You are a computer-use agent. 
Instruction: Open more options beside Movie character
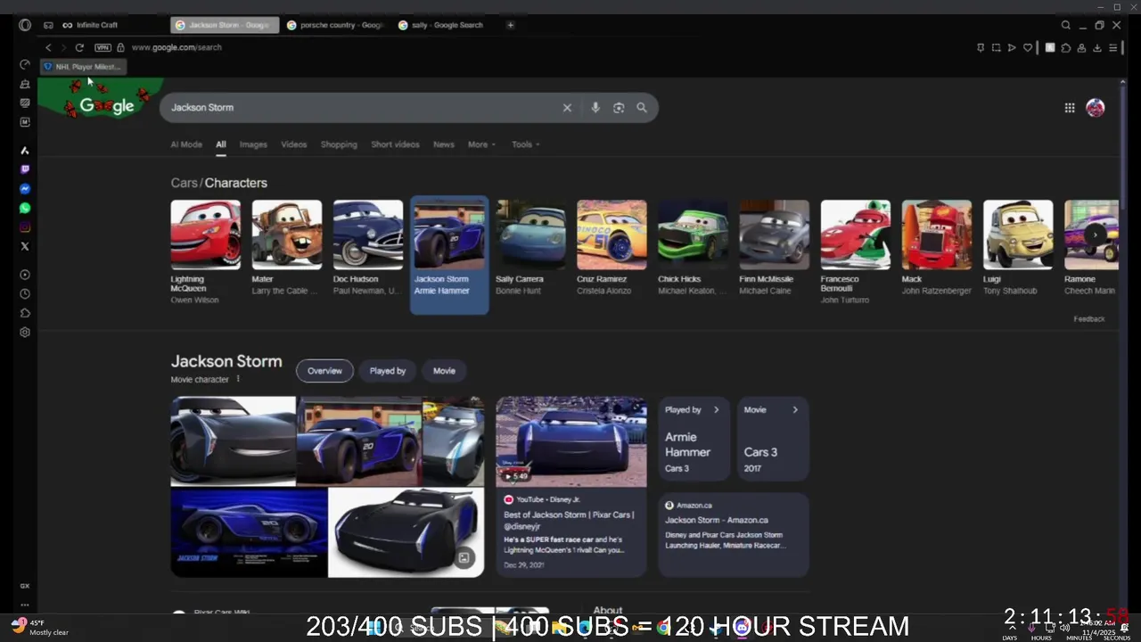click(x=238, y=380)
